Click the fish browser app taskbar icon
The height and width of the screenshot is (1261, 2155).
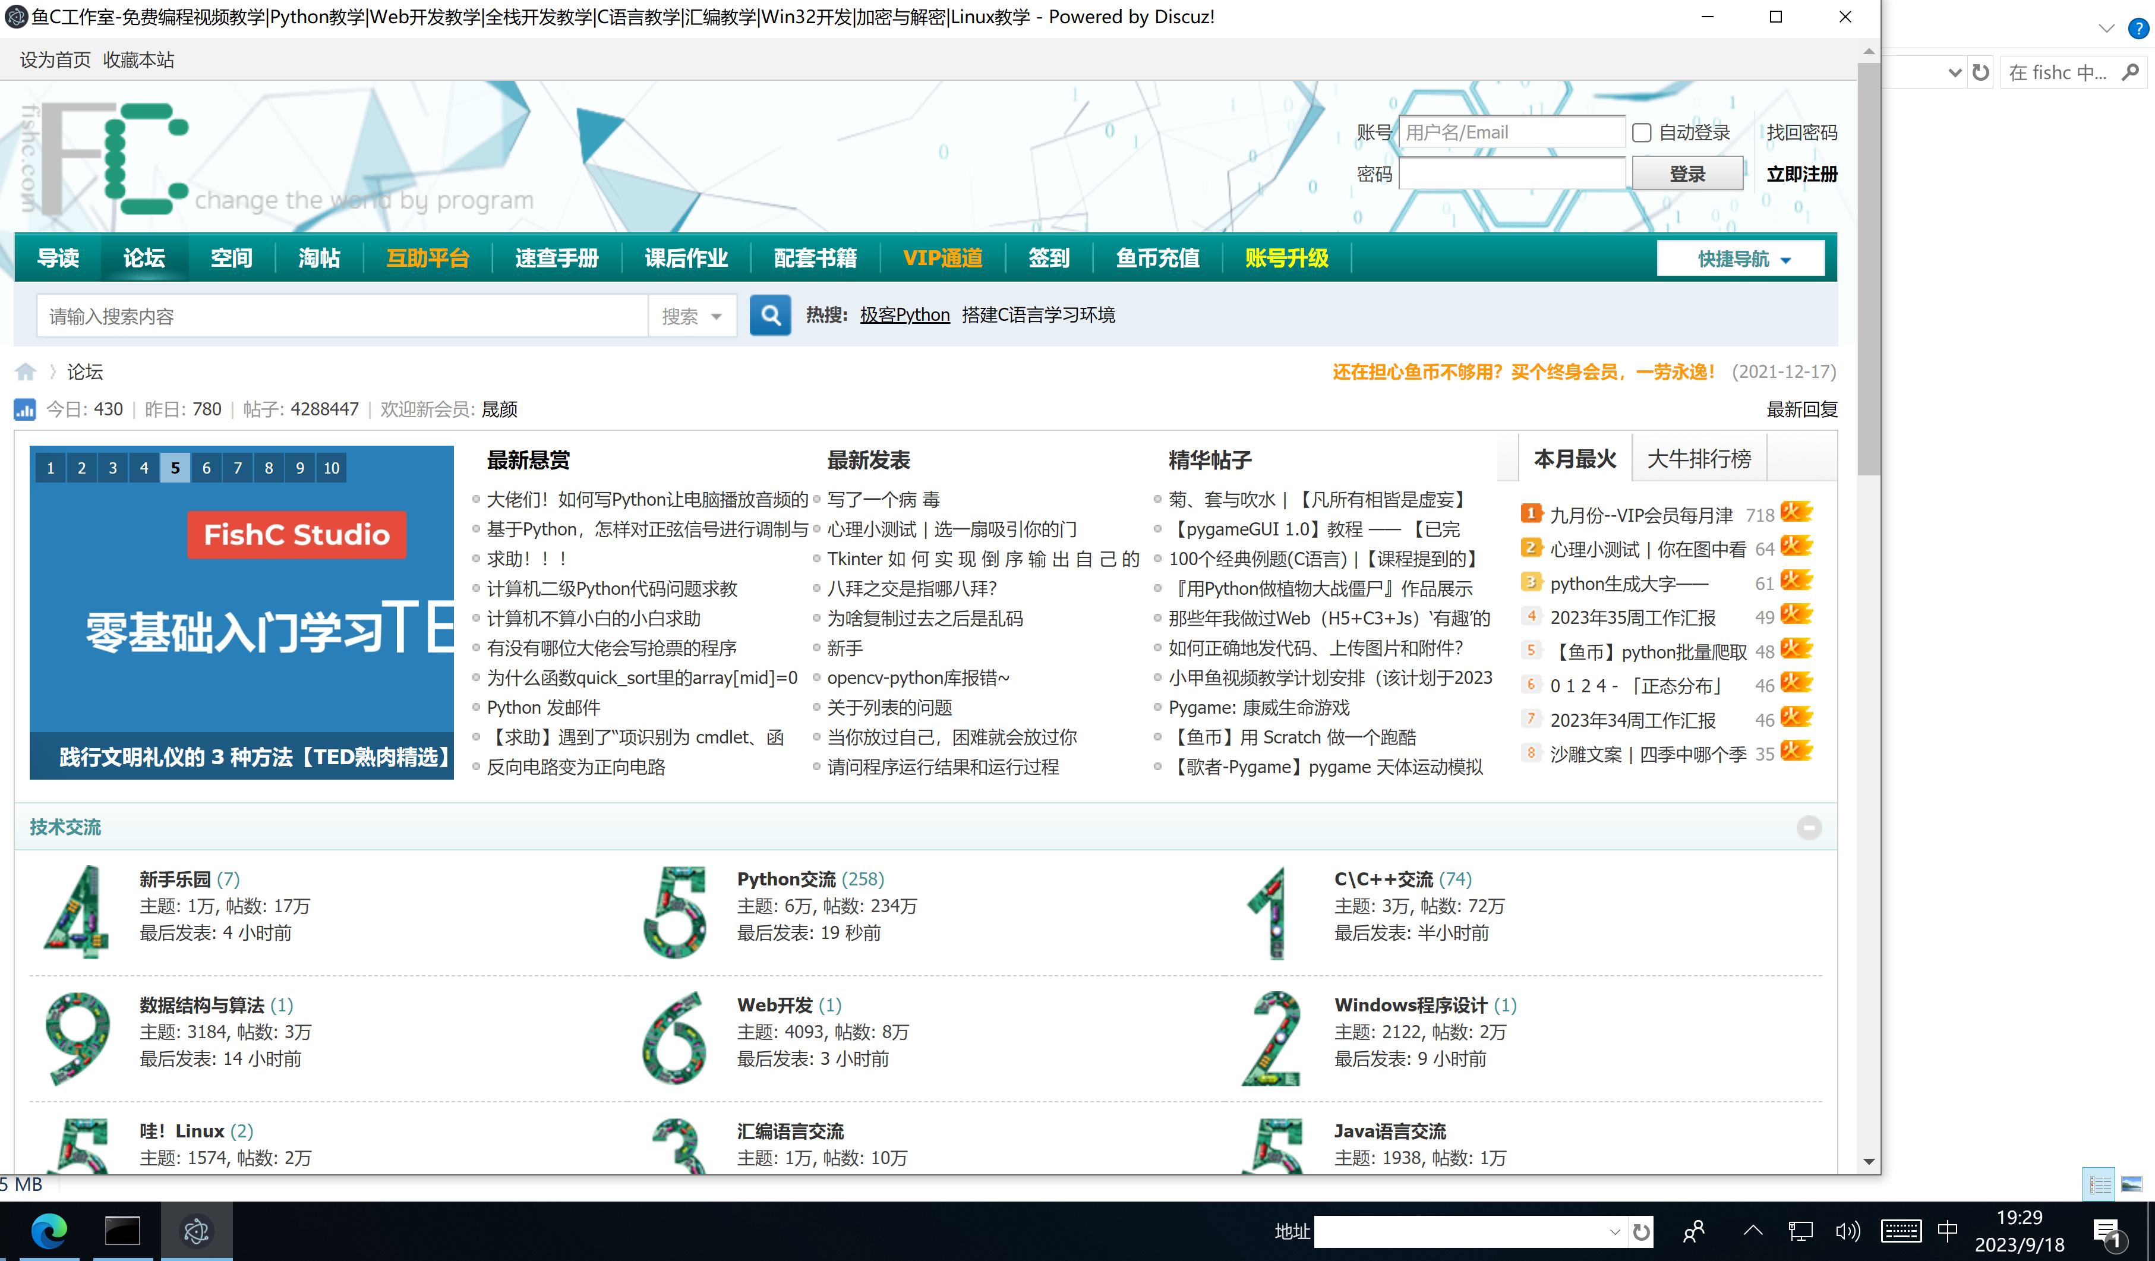(196, 1231)
